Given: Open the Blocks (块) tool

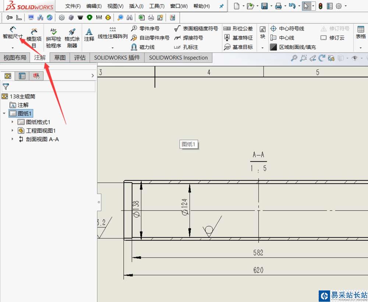Looking at the screenshot, I should [263, 33].
